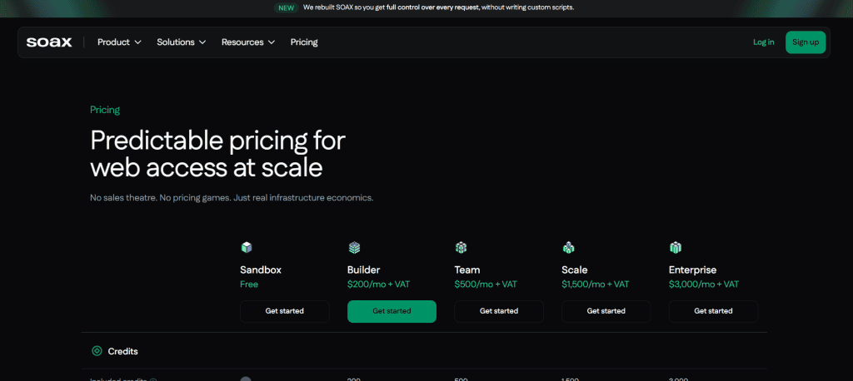Click the Sandbox plan cube icon
The image size is (853, 381).
(247, 248)
